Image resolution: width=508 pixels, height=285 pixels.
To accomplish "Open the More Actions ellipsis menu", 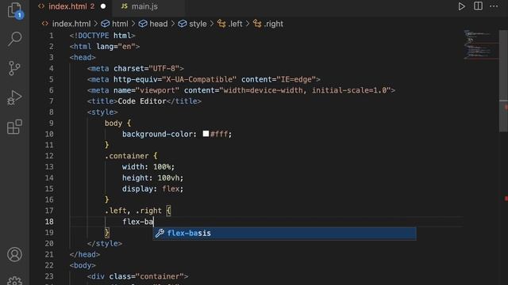I will click(x=494, y=6).
